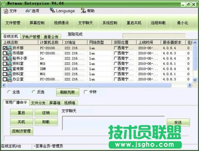
Task: Click the 文字聊天 toolbar button
Action: [86, 23]
